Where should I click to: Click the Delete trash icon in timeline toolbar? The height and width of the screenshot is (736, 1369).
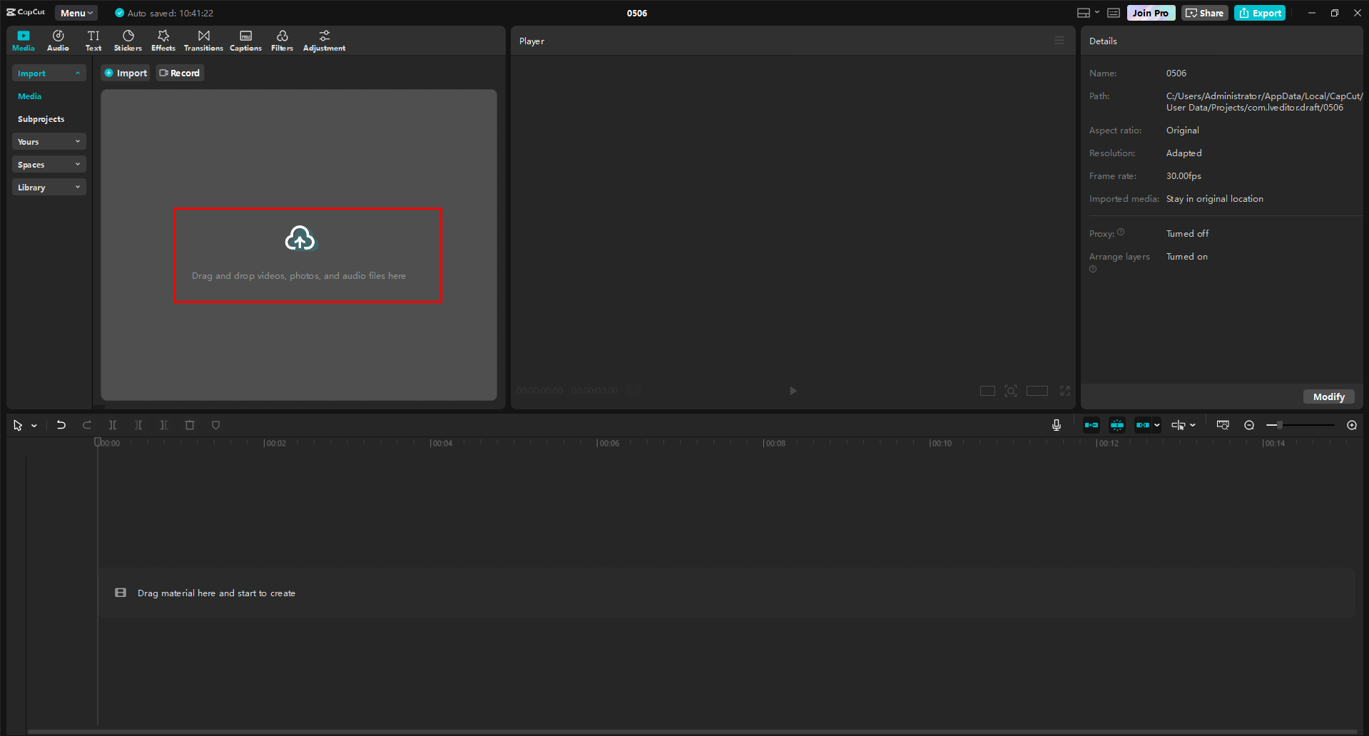[190, 425]
